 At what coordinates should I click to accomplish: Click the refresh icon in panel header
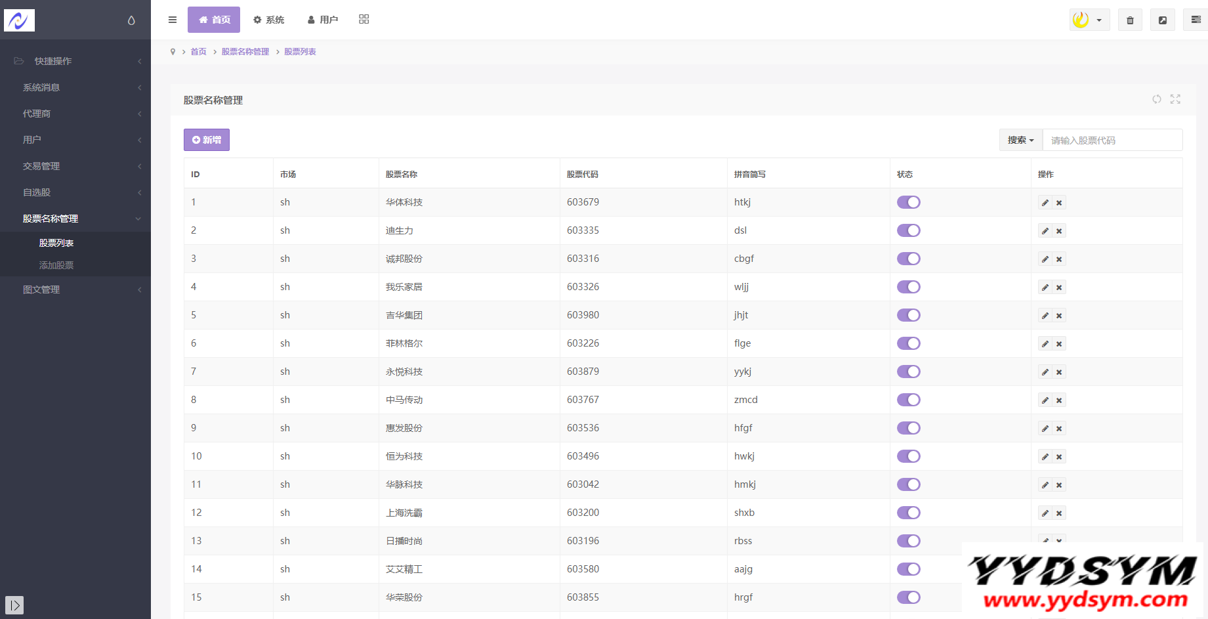coord(1157,99)
